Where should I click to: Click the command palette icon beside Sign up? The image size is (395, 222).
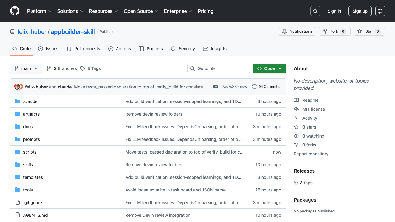[380, 11]
